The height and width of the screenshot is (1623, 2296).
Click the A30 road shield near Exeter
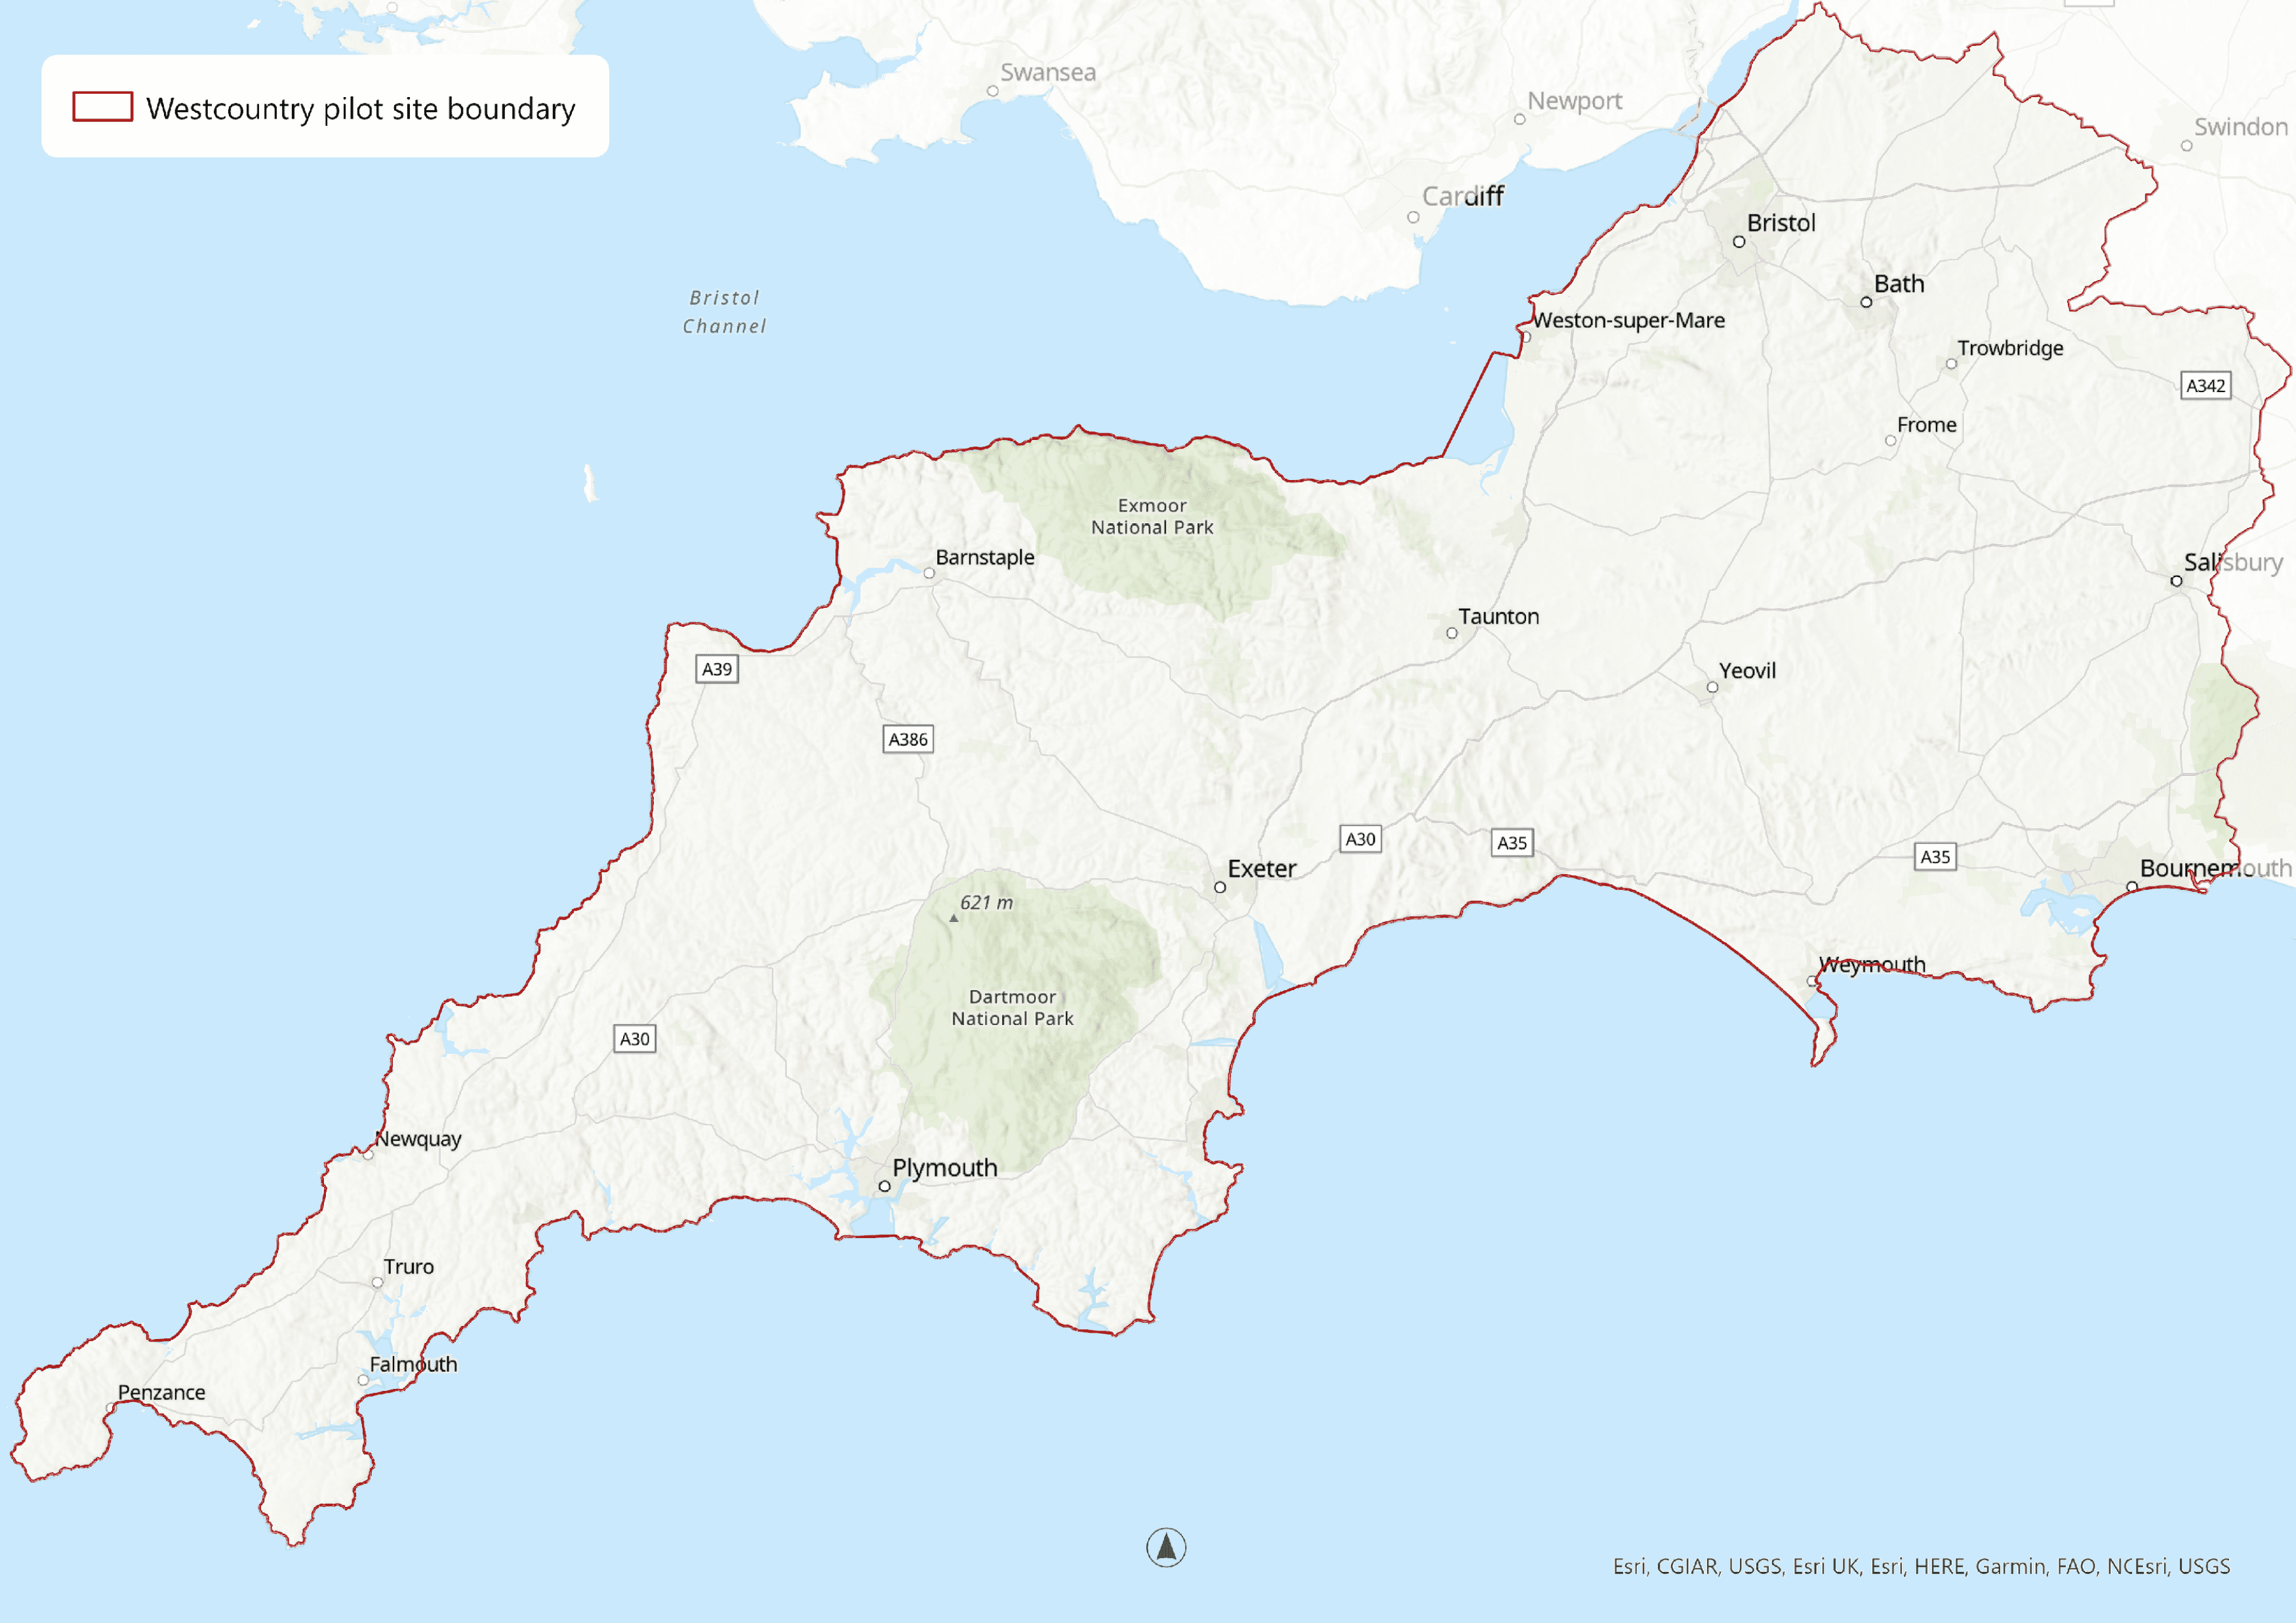point(1360,839)
